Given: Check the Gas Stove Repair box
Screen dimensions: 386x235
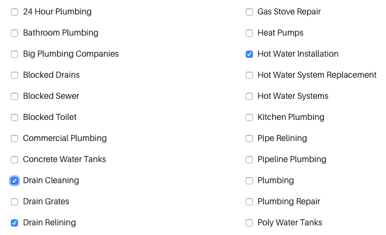Looking at the screenshot, I should point(249,12).
